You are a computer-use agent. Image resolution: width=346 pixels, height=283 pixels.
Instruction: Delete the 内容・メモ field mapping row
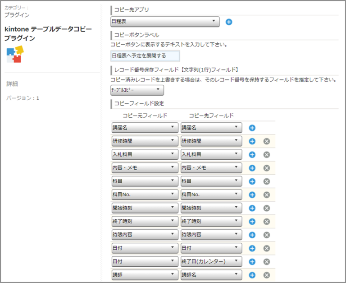tap(266, 168)
